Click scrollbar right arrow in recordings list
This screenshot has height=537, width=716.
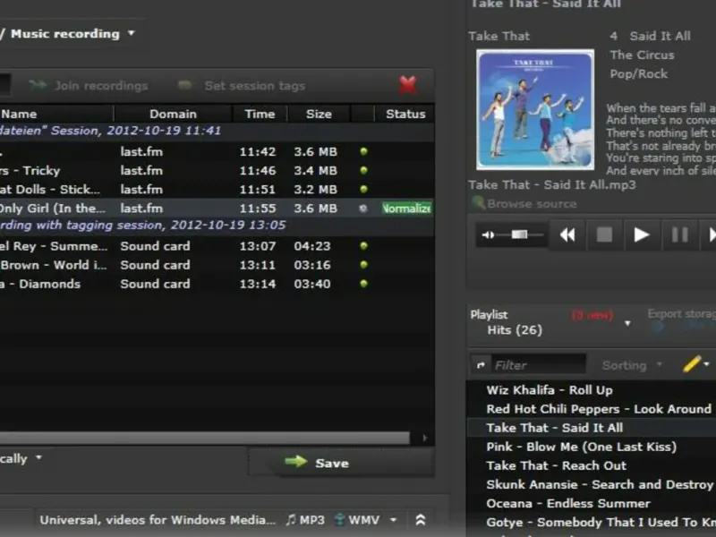[x=424, y=438]
